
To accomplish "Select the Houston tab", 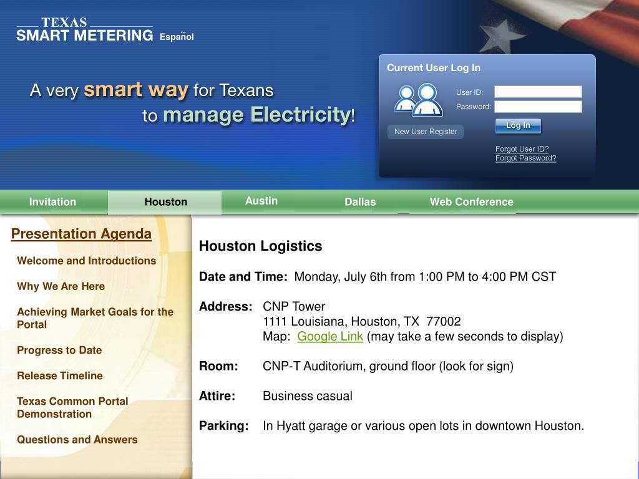I will tap(165, 202).
